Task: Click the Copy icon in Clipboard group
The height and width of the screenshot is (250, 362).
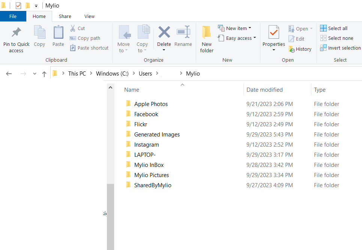Action: [x=39, y=32]
